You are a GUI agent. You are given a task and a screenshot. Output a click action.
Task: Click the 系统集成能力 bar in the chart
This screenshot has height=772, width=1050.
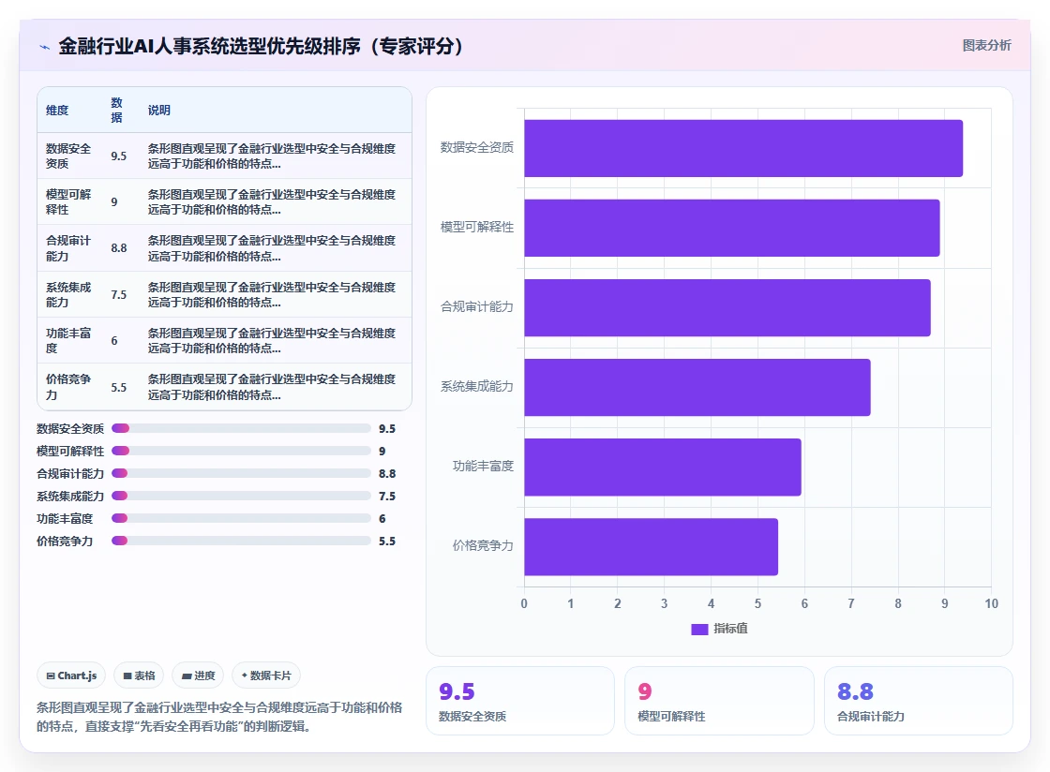(697, 387)
